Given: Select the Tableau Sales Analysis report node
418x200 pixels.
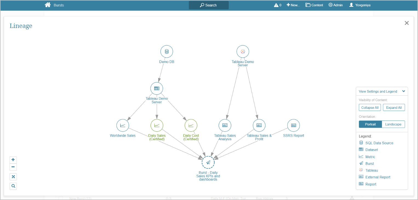Looking at the screenshot, I should point(225,125).
